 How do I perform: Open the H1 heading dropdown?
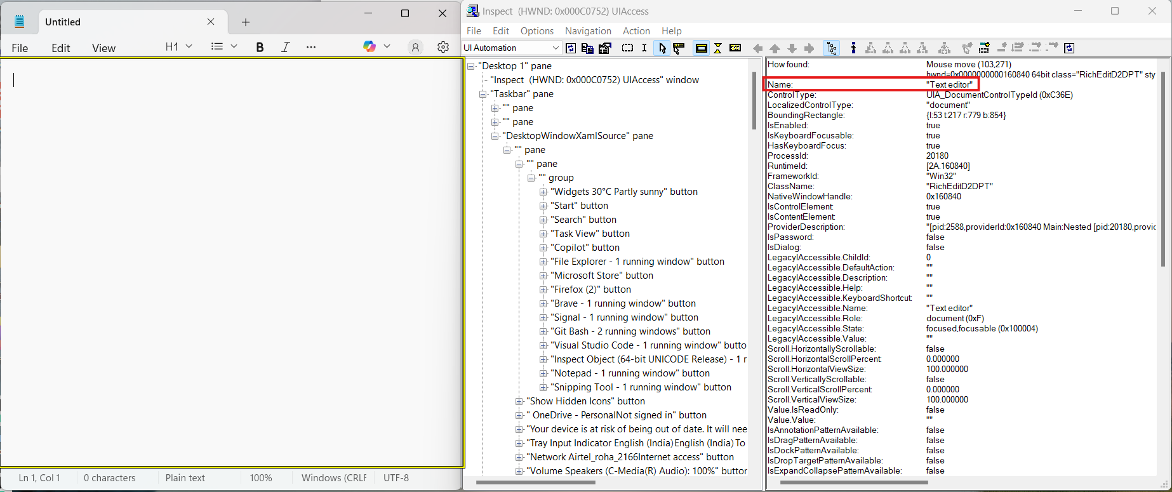178,46
